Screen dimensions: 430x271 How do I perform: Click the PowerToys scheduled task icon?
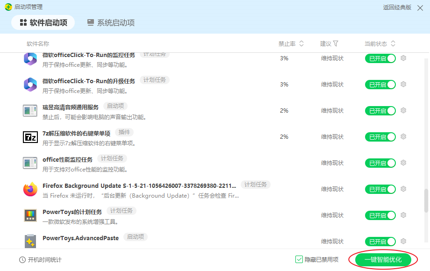tap(30, 215)
